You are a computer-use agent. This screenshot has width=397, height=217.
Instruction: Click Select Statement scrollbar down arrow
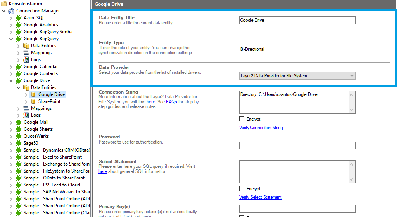click(351, 179)
